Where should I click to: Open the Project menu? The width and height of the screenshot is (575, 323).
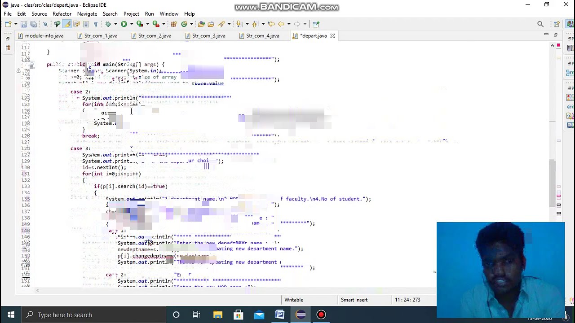[x=131, y=14]
